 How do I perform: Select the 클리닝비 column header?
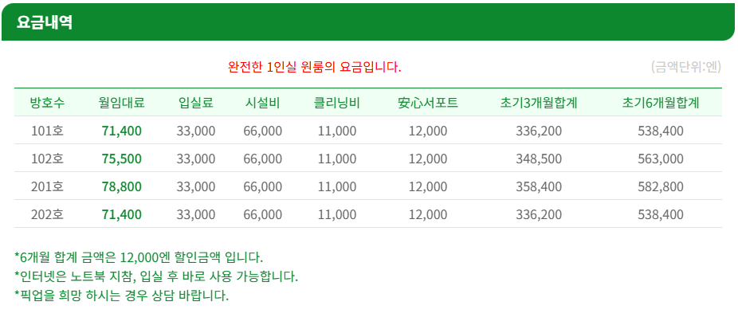pyautogui.click(x=336, y=103)
